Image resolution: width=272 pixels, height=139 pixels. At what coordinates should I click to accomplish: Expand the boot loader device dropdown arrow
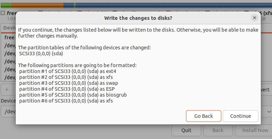[x=269, y=112]
